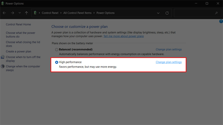
Task: Open Help with the question mark icon
Action: point(221,21)
